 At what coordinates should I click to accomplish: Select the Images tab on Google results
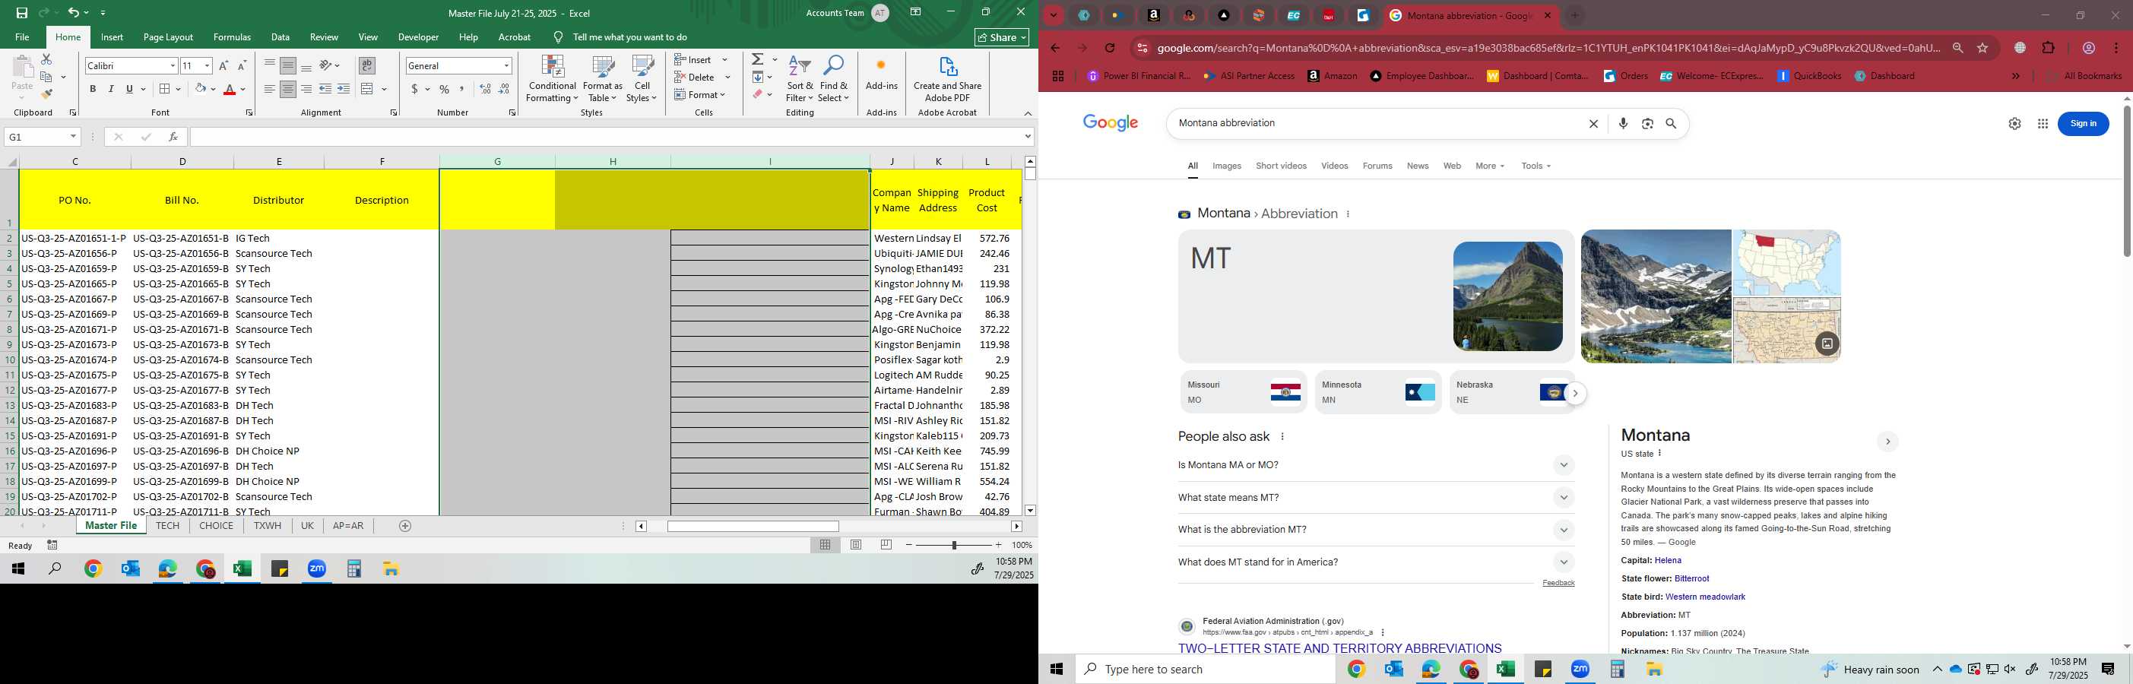[1226, 166]
